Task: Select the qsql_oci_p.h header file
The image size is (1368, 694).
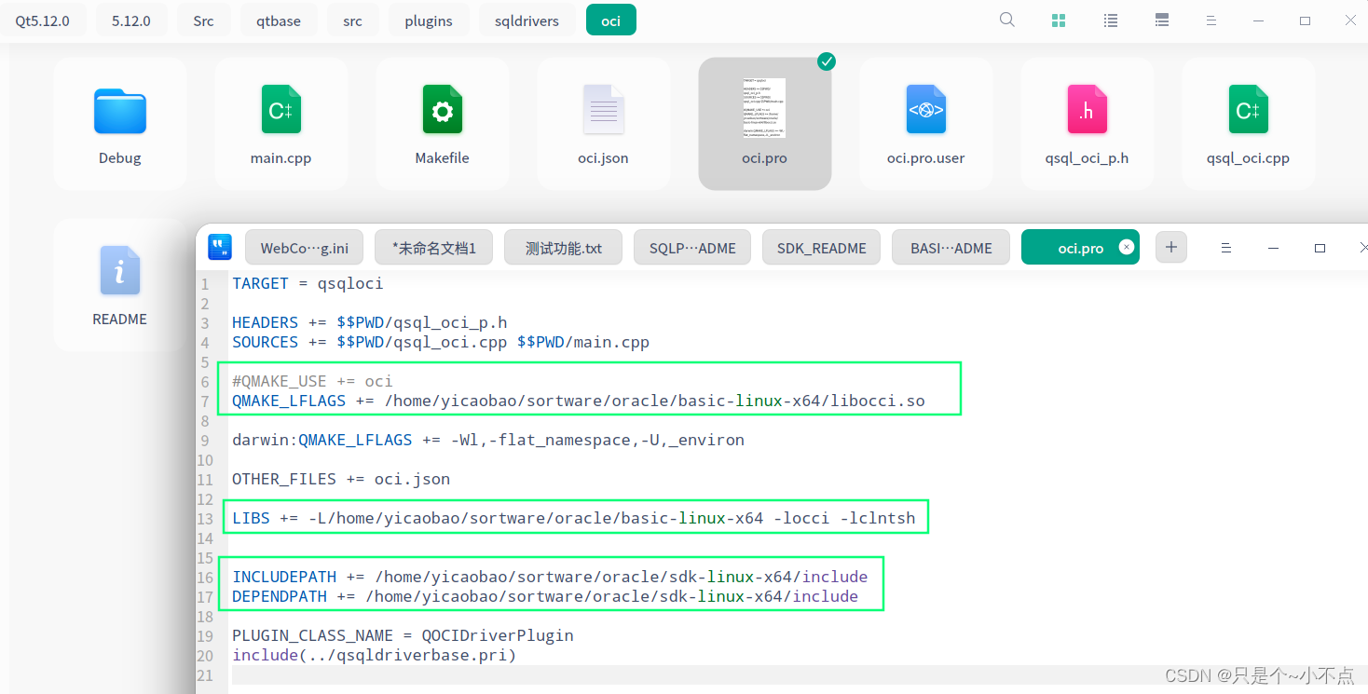Action: tap(1087, 121)
